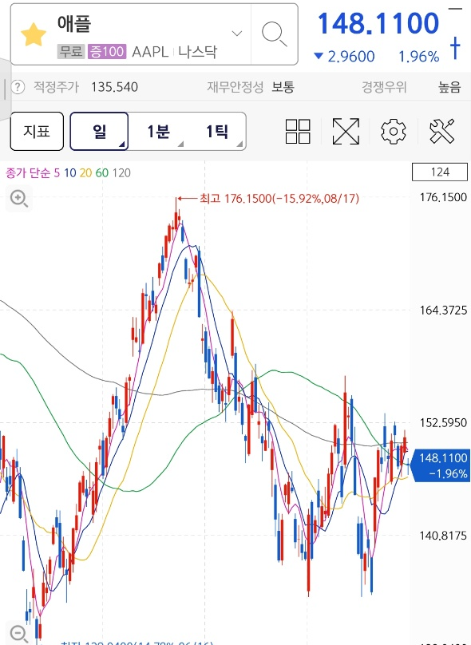Click the 5-day moving average legend
Screen dimensions: 471x645
(x=57, y=172)
